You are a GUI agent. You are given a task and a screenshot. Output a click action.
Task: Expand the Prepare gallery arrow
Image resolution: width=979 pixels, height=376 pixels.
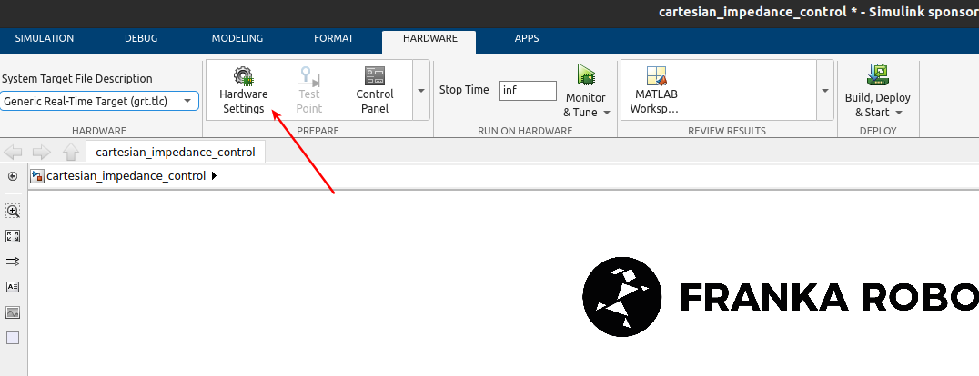pyautogui.click(x=420, y=91)
